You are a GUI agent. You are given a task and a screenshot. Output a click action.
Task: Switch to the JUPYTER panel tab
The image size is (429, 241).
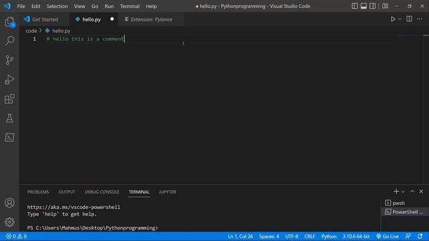[168, 192]
